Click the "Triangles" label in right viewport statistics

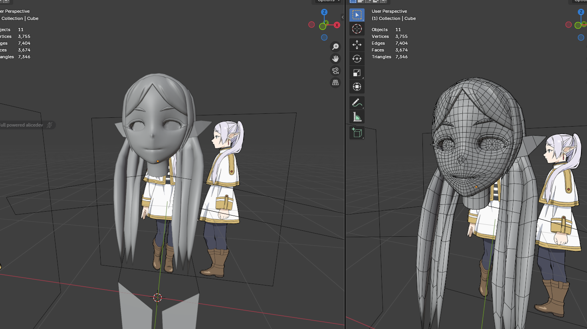pos(381,57)
